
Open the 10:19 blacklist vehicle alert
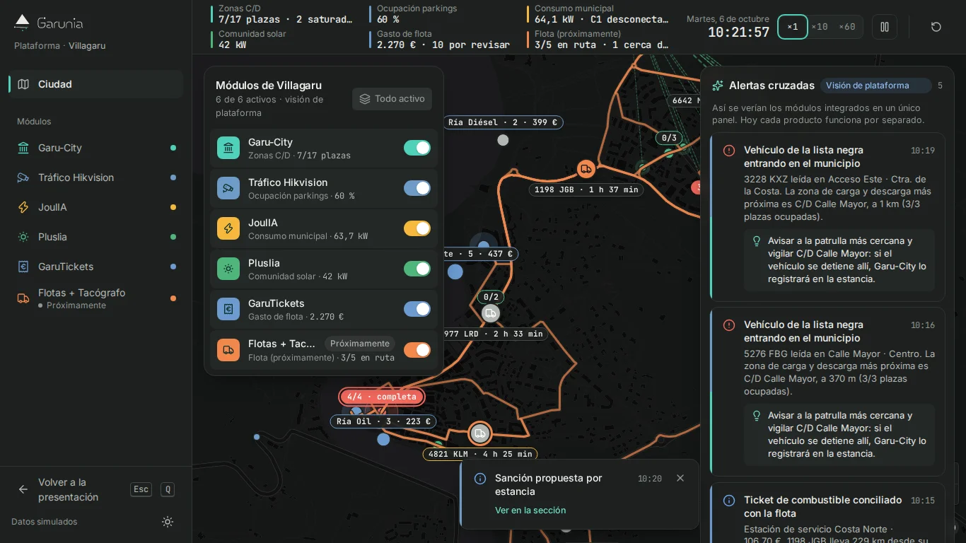(827, 217)
